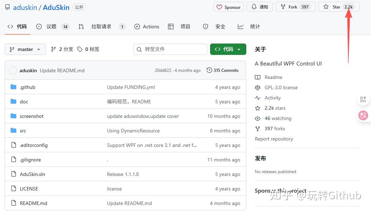This screenshot has width=371, height=211.
Task: Click into the 转至文件 search field
Action: [x=170, y=49]
